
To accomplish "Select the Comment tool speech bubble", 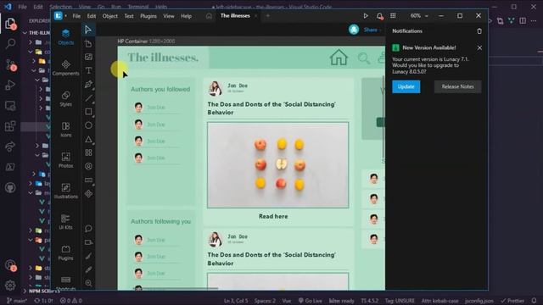I will click(88, 228).
